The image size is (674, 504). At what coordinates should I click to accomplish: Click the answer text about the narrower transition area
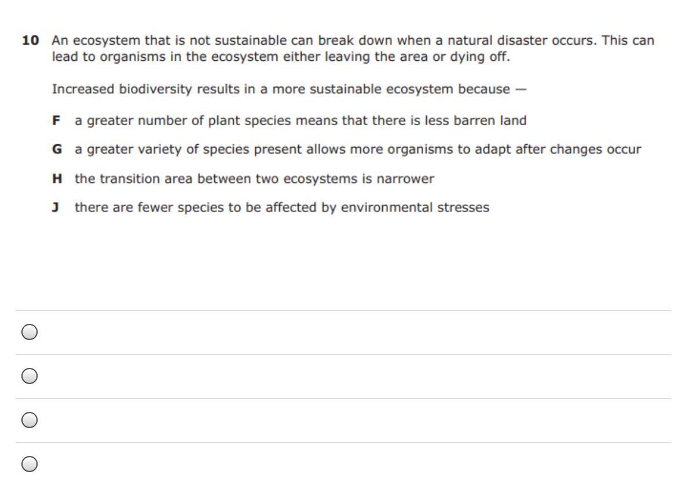click(254, 178)
